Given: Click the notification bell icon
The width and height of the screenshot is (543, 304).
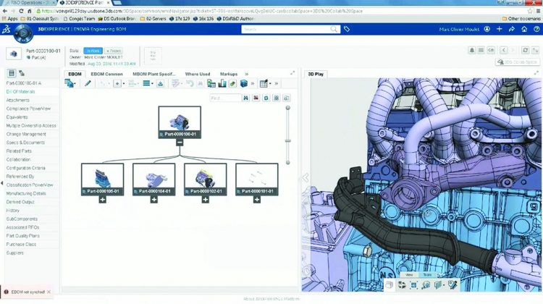Looking at the screenshot, I should coord(471,50).
